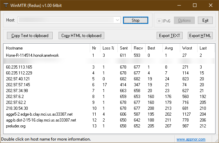Select the 60.235.113.165 hop row
This screenshot has height=143, width=219.
[19, 67]
